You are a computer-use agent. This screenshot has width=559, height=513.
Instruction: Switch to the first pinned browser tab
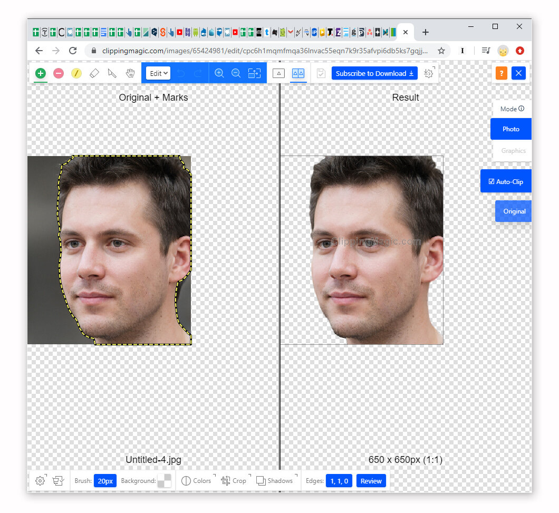point(36,33)
